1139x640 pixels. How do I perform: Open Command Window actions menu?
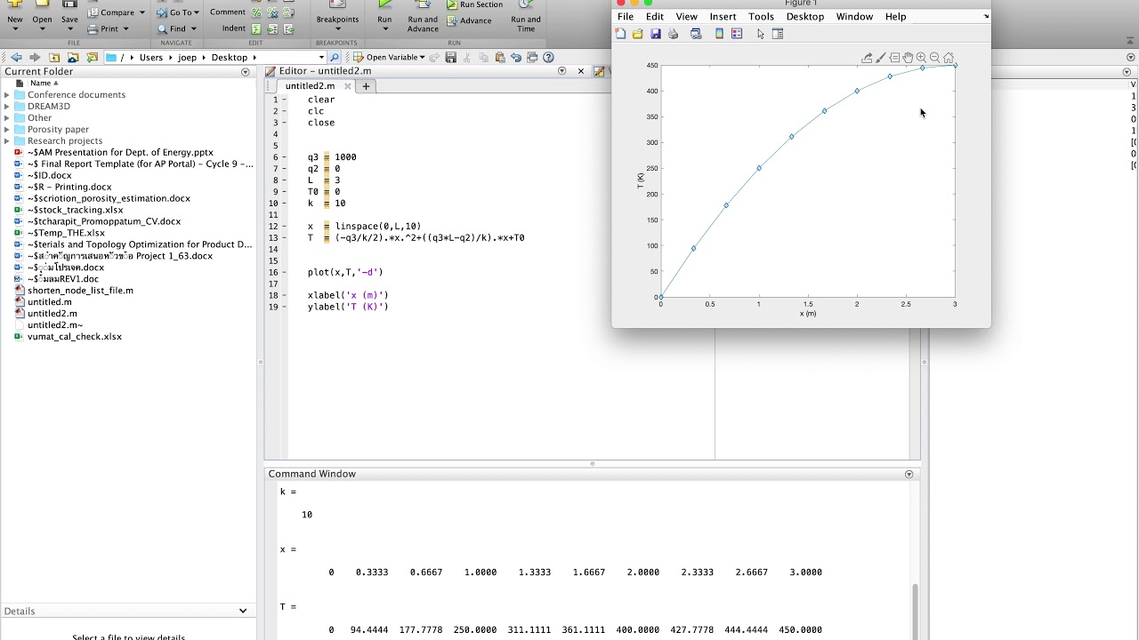coord(909,475)
